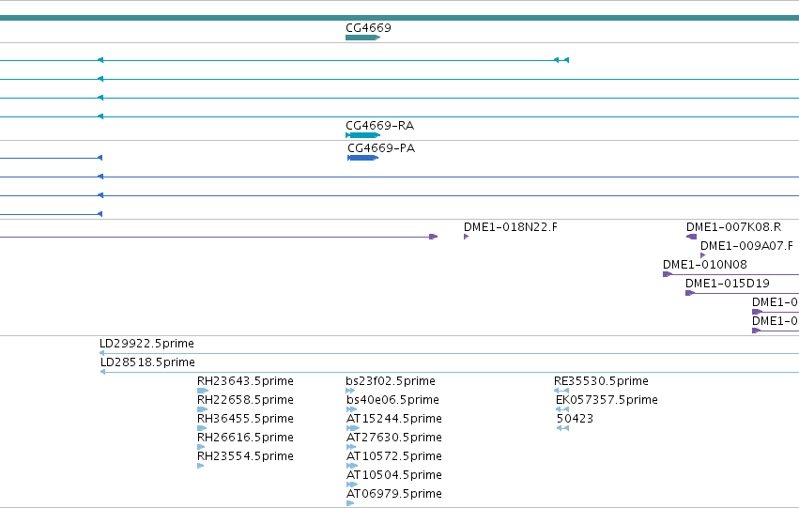Viewport: 799px width, 508px height.
Task: Select the DME1-015D19 feature start
Action: (x=690, y=293)
